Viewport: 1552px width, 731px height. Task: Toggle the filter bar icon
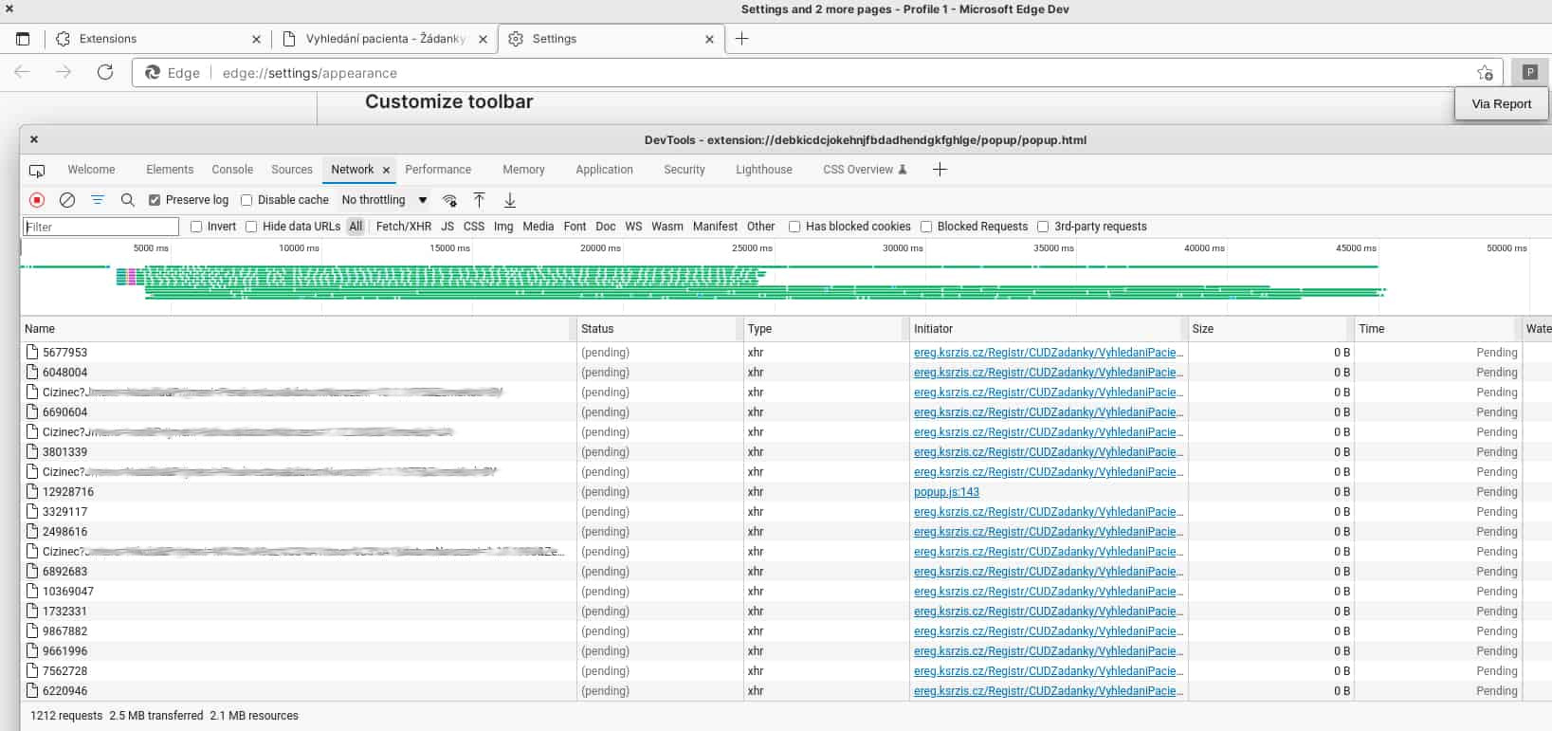[x=98, y=200]
